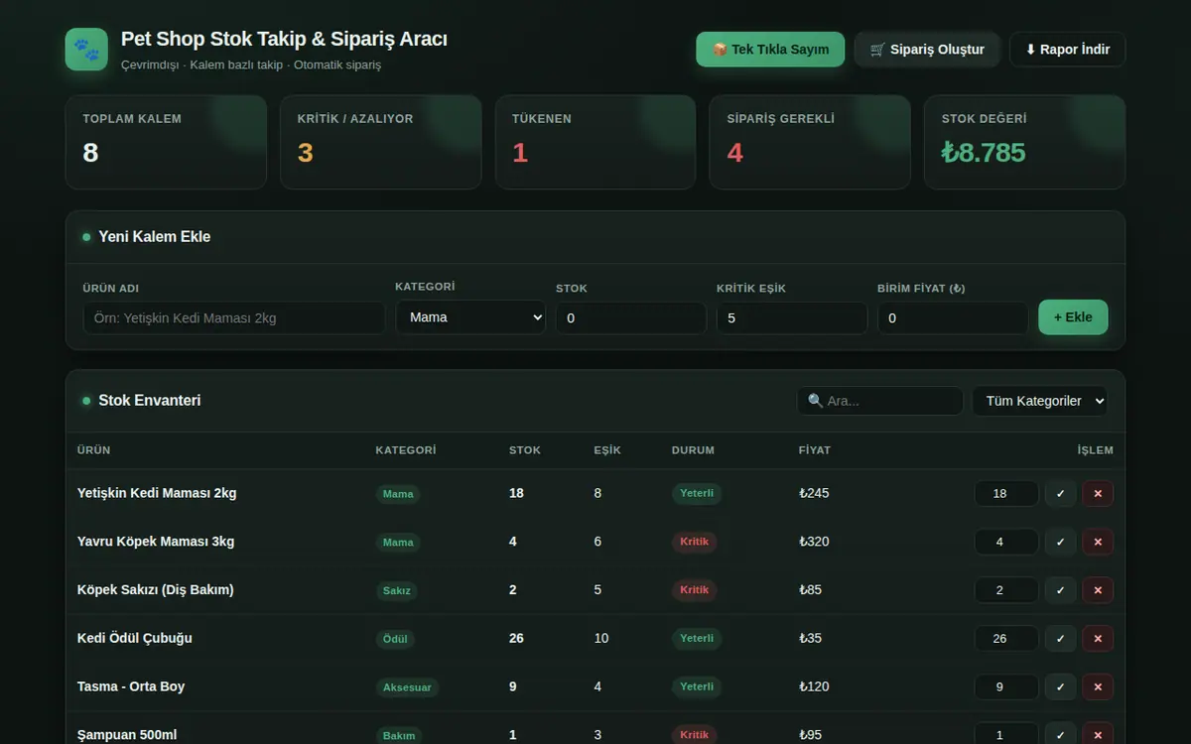Remove Kedi Ödül Çubuğu from inventory
Screen dimensions: 1191x744
(1098, 639)
